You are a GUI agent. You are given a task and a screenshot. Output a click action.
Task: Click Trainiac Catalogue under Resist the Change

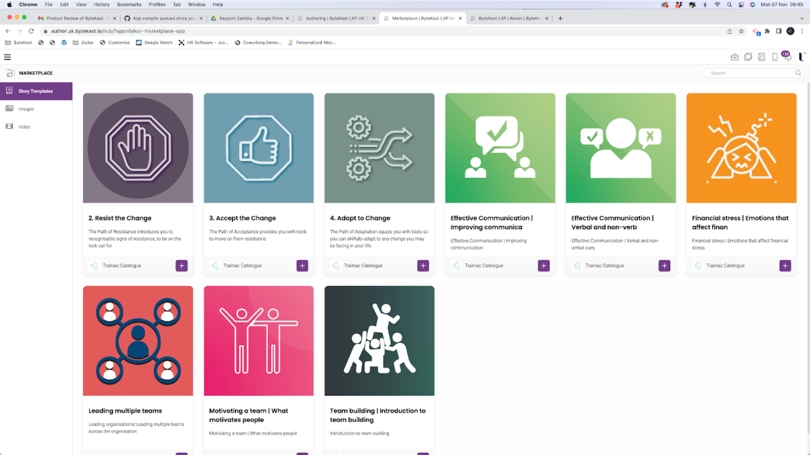[x=122, y=266]
